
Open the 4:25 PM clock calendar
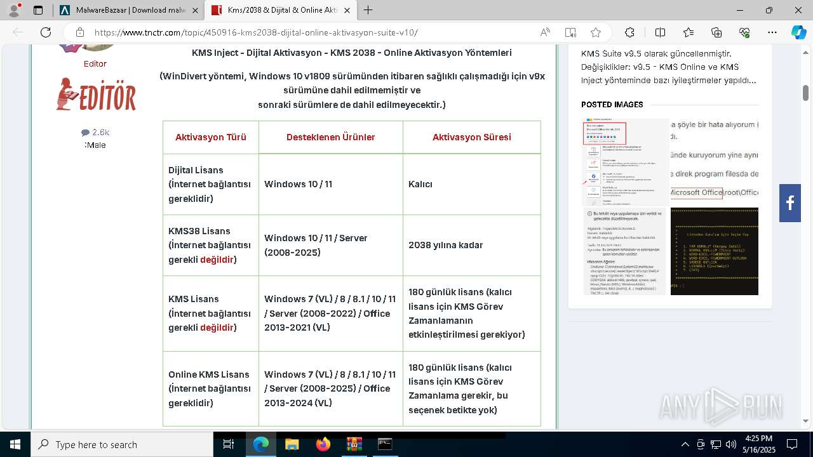[757, 444]
